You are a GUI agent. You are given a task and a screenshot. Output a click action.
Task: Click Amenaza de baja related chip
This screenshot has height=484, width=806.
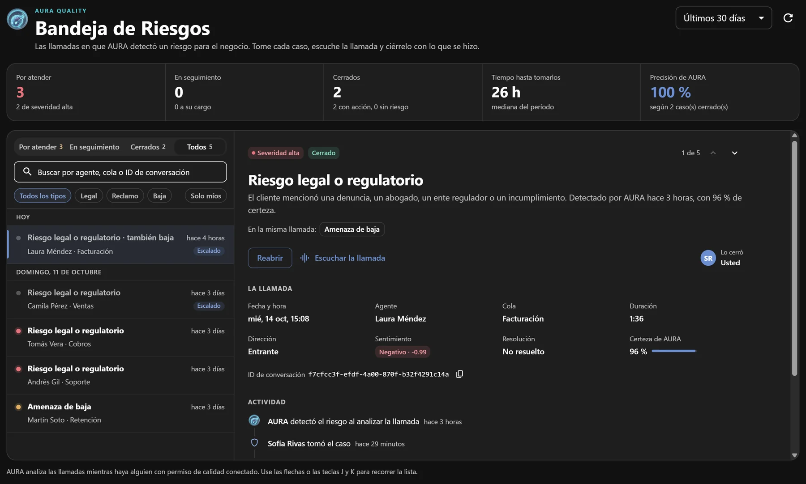coord(352,229)
